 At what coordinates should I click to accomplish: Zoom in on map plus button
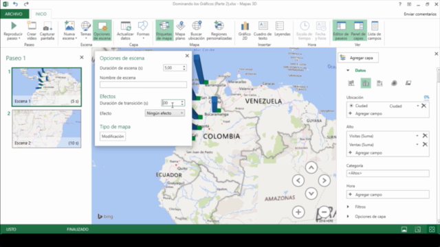tap(298, 212)
